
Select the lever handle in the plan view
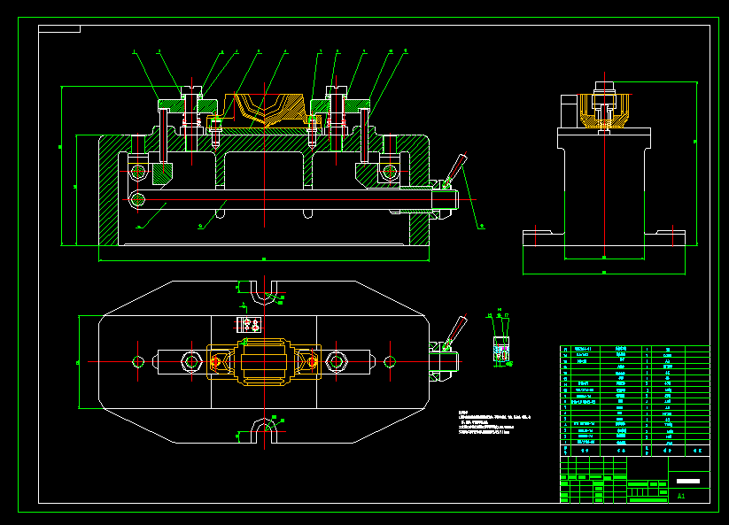(454, 333)
